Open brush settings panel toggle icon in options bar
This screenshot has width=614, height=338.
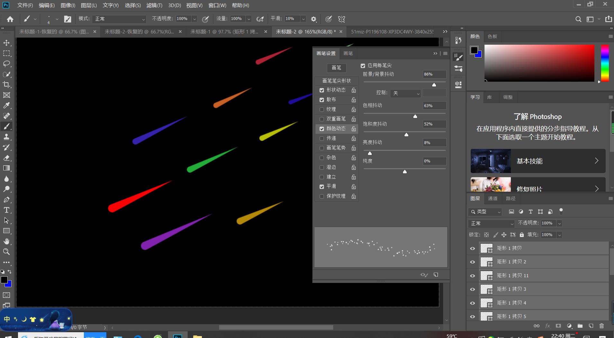[67, 19]
